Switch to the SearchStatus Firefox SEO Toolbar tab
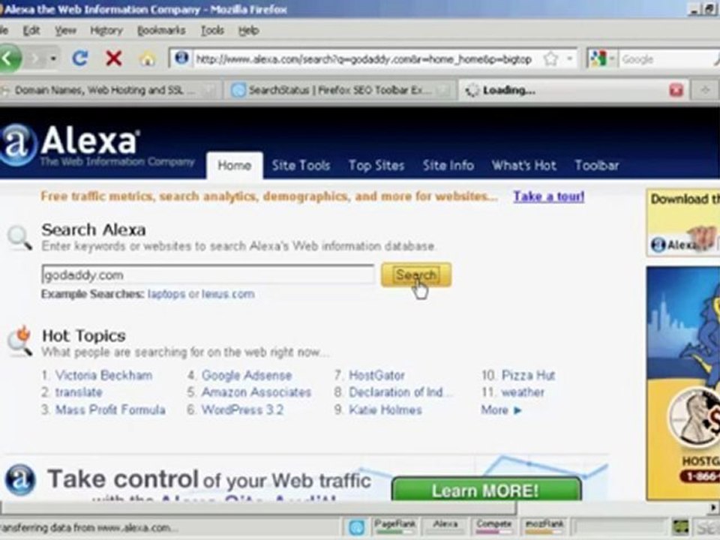Viewport: 720px width, 540px height. pyautogui.click(x=340, y=91)
